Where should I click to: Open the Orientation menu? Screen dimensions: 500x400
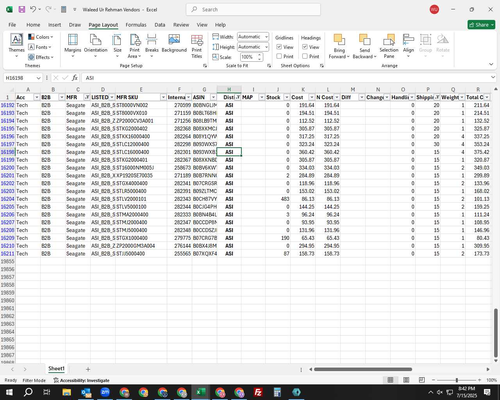pyautogui.click(x=95, y=46)
